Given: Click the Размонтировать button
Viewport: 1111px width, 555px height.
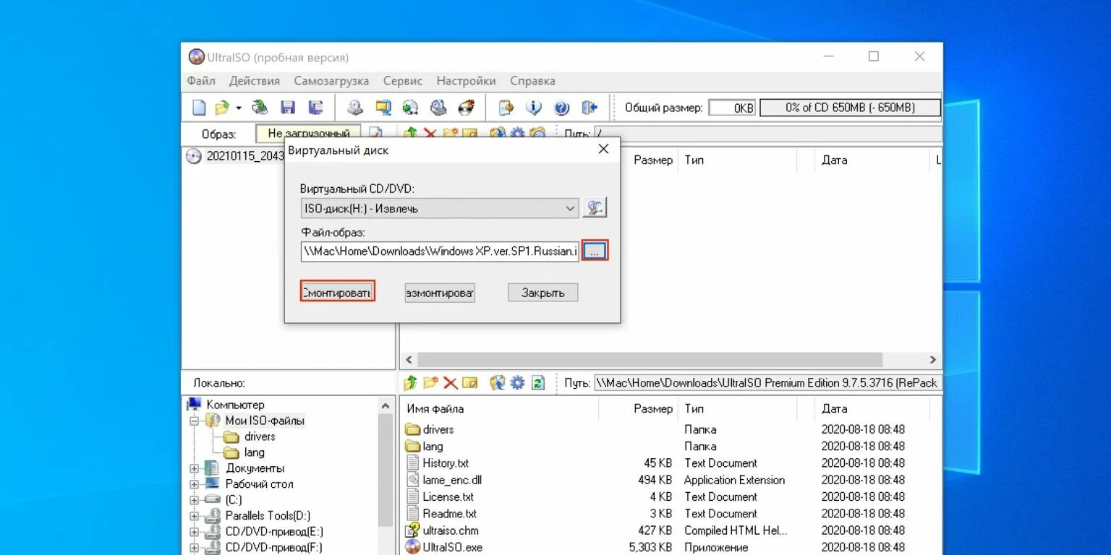Looking at the screenshot, I should coord(440,292).
